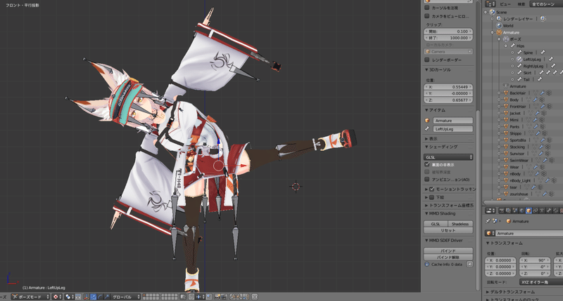Click the Stocking materials icon
The image size is (563, 301).
pyautogui.click(x=548, y=147)
